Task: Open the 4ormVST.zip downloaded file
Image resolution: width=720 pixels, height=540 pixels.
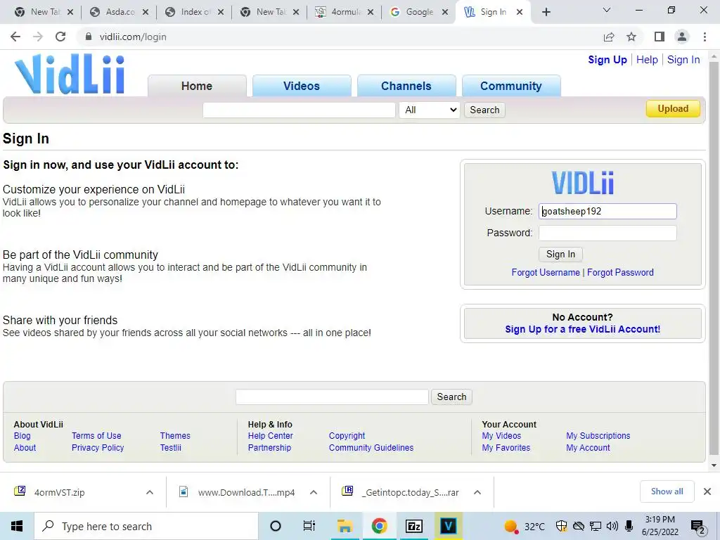Action: click(x=59, y=492)
